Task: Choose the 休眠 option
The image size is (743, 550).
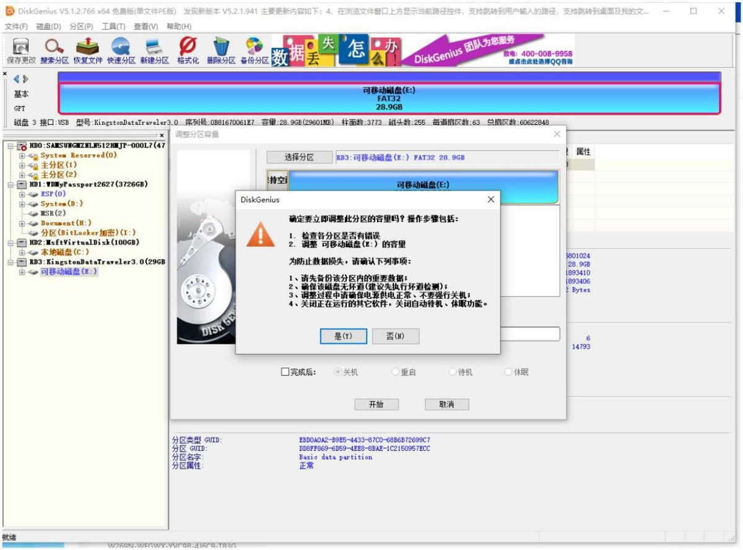Action: coord(508,372)
